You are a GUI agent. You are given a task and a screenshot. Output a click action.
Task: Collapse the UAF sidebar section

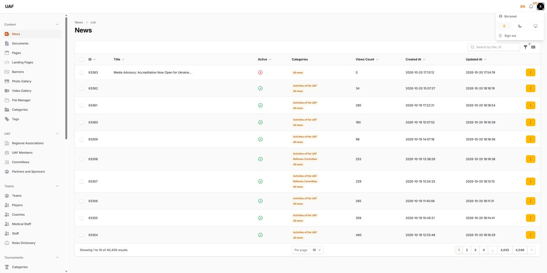[57, 134]
